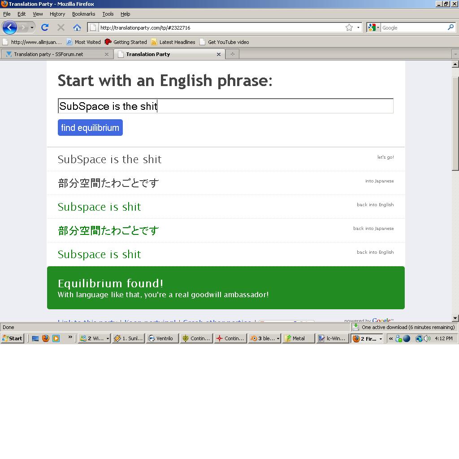Open the Get YouTube video bookmark

[x=224, y=42]
